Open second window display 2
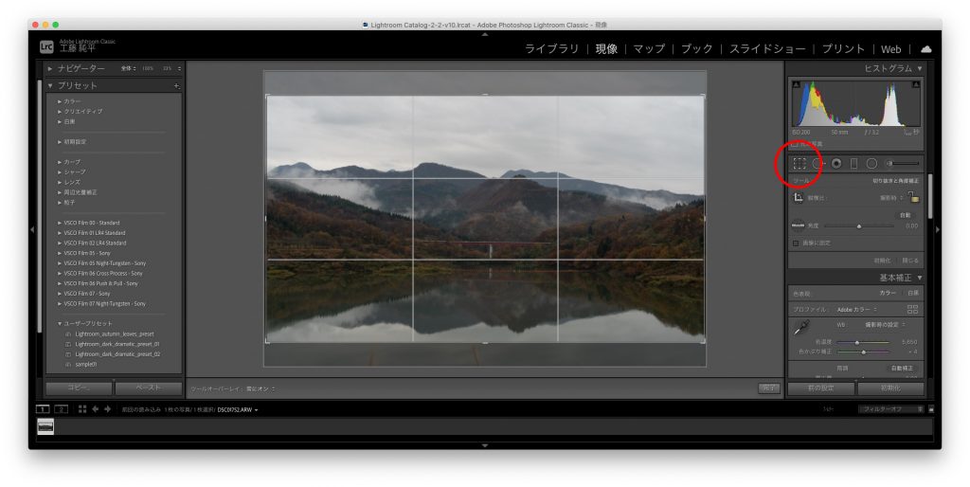 [x=62, y=409]
